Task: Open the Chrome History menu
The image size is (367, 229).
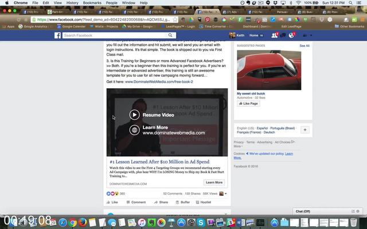Action: [72, 3]
